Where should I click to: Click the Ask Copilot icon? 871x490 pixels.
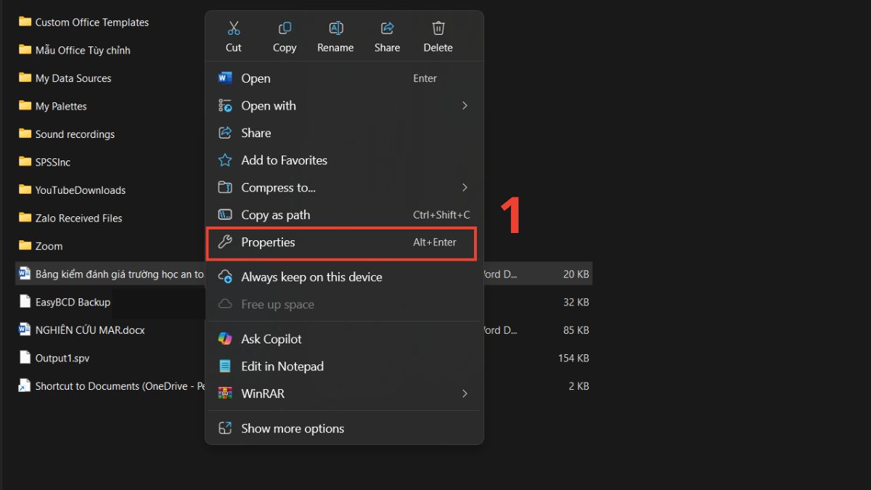(226, 338)
